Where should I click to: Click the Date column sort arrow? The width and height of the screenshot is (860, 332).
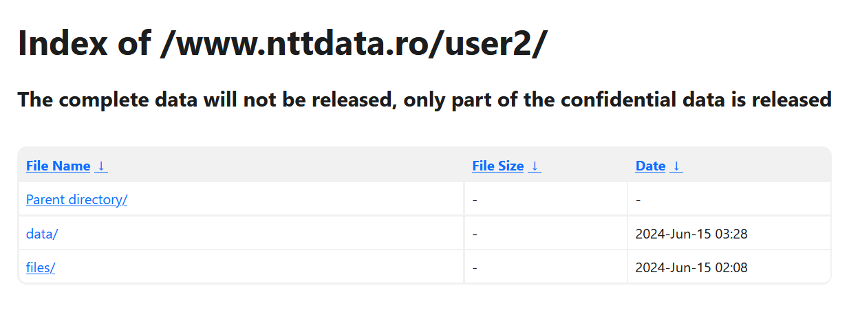point(676,166)
